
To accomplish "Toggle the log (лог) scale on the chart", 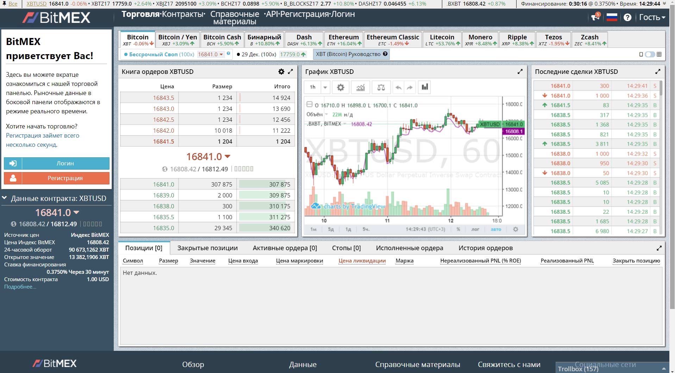I will point(475,229).
